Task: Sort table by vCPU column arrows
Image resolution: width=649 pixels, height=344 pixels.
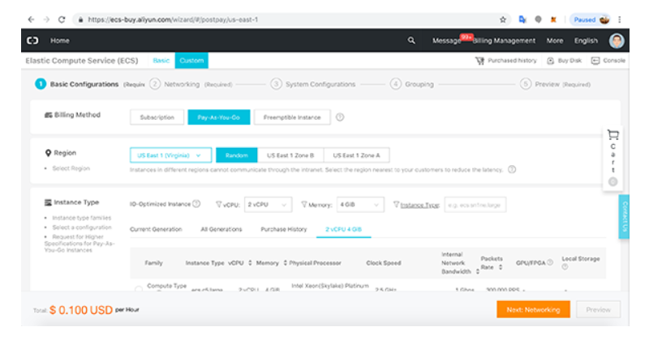Action: click(250, 263)
